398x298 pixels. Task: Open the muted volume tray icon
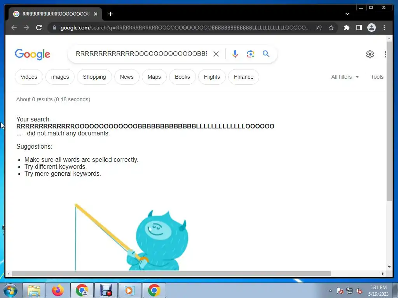359,291
